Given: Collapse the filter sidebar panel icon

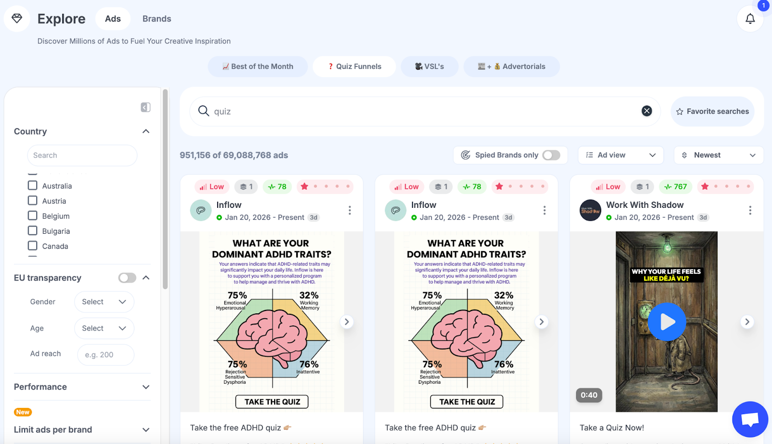Looking at the screenshot, I should [x=145, y=107].
